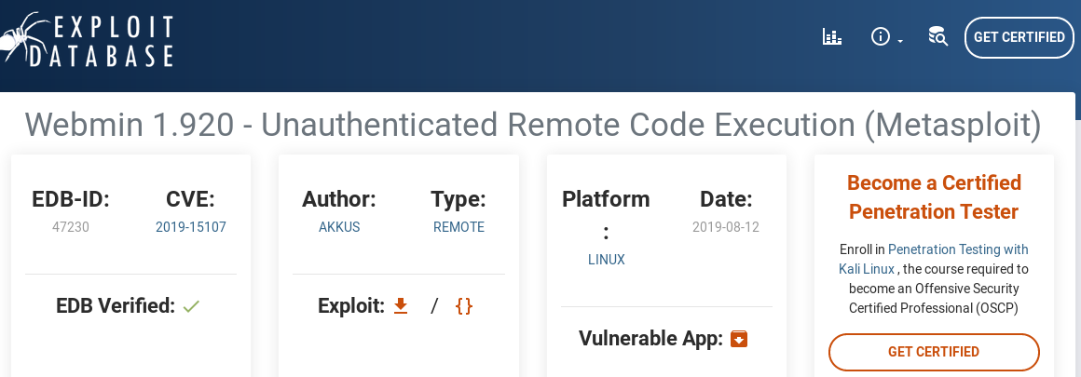Viewport: 1081px width, 377px height.
Task: Select the LINUX platform link
Action: tap(606, 260)
